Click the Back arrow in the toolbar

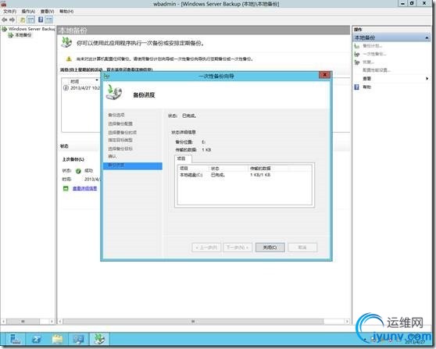[x=5, y=20]
